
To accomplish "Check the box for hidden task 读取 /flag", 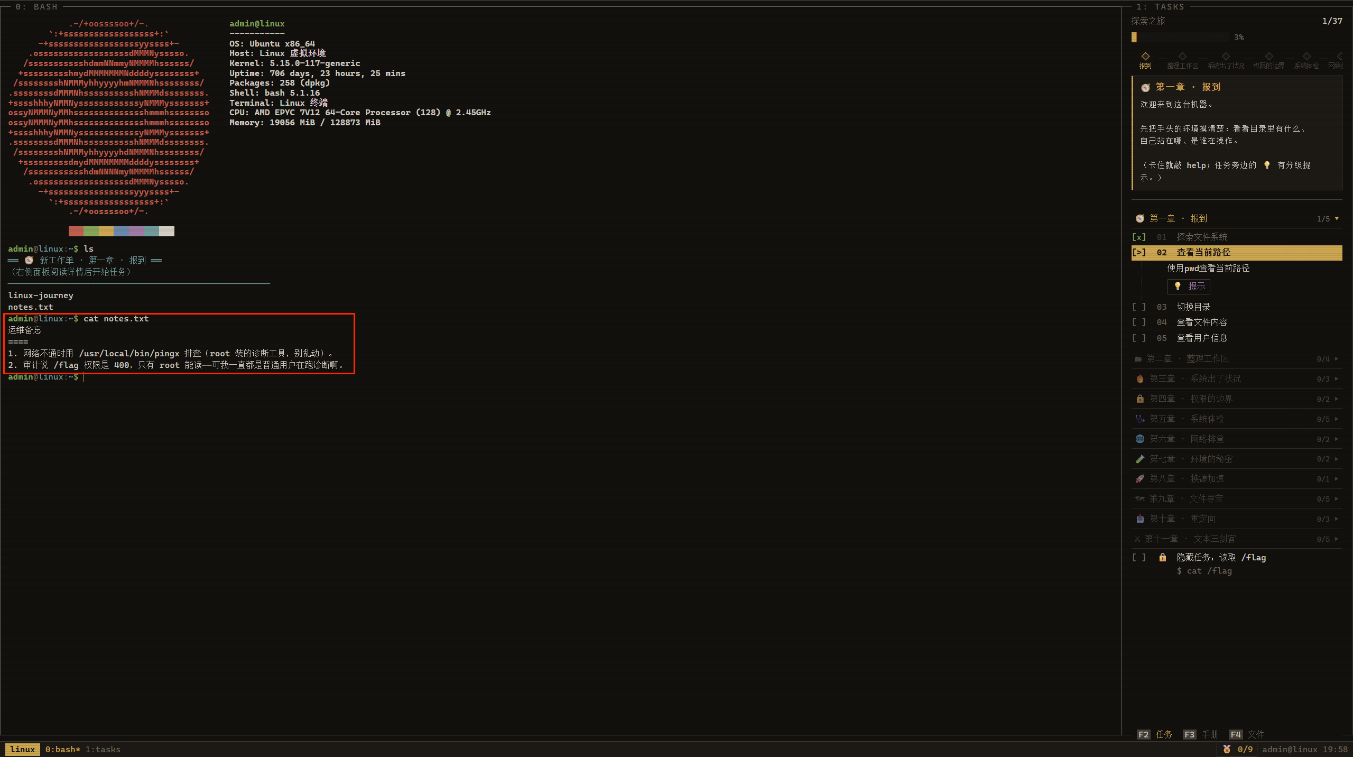I will [1139, 558].
